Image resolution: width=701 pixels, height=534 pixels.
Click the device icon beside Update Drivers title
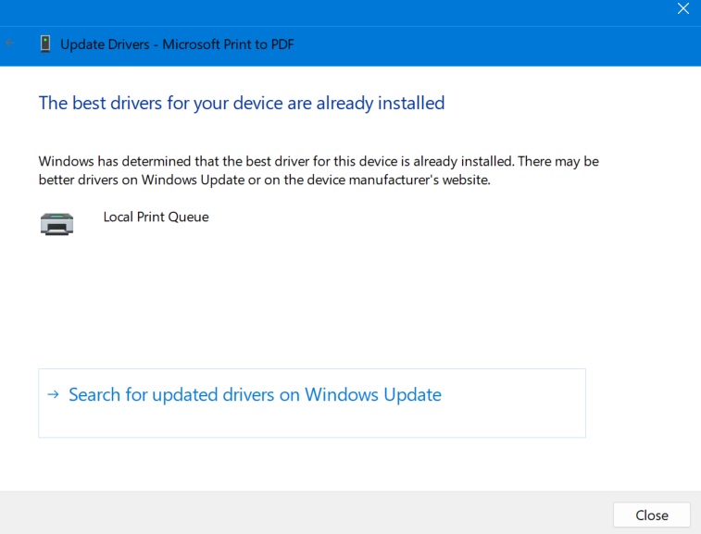pyautogui.click(x=45, y=43)
